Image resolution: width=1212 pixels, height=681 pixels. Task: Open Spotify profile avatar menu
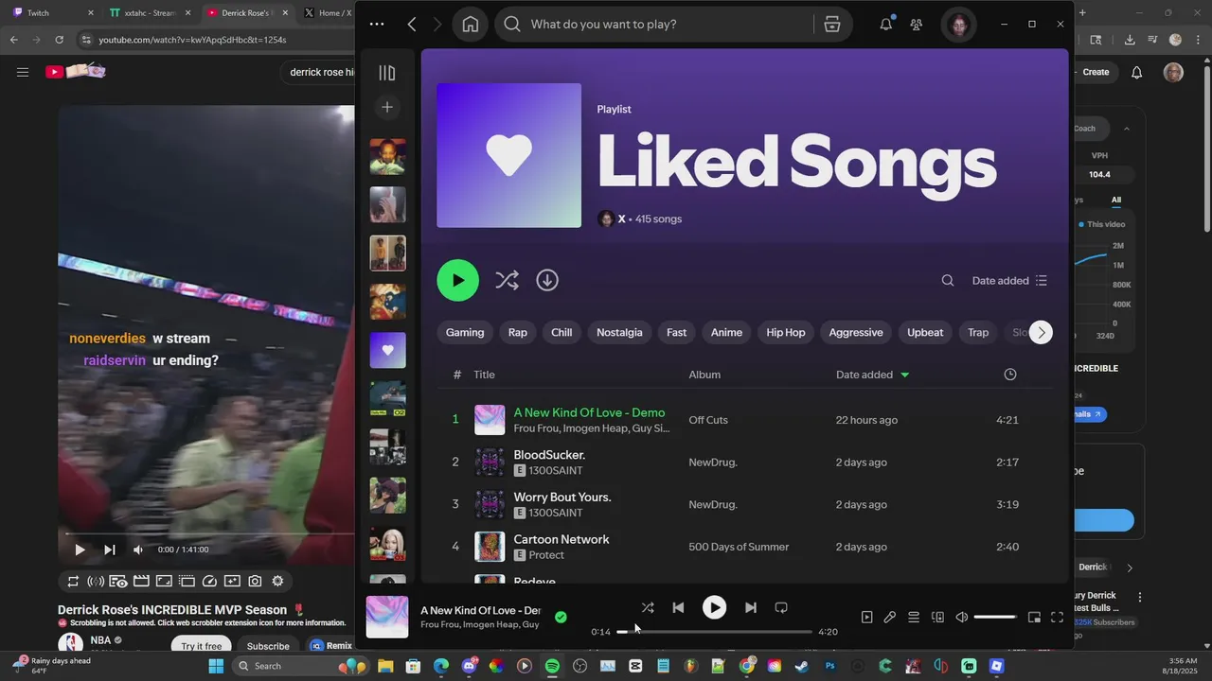click(x=959, y=25)
